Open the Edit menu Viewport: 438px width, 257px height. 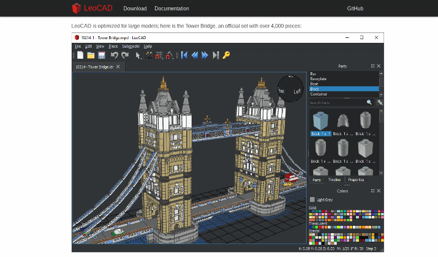[x=88, y=47]
